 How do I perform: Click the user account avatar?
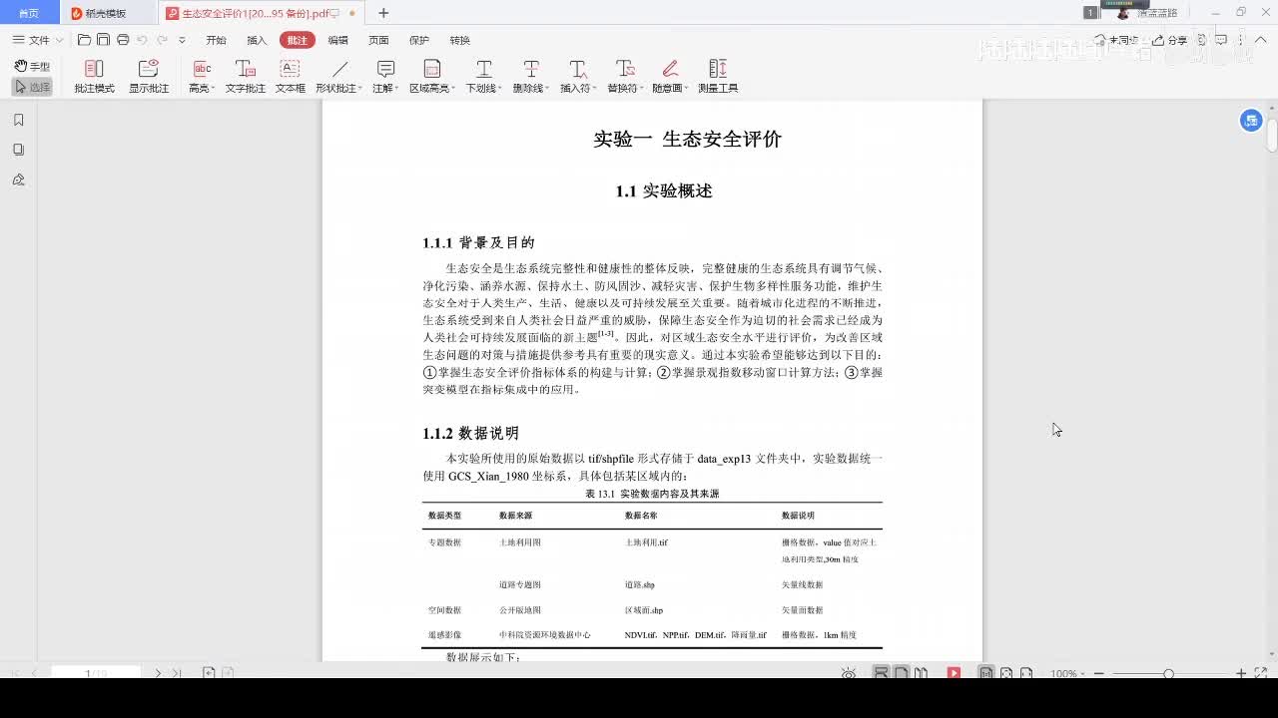1122,13
